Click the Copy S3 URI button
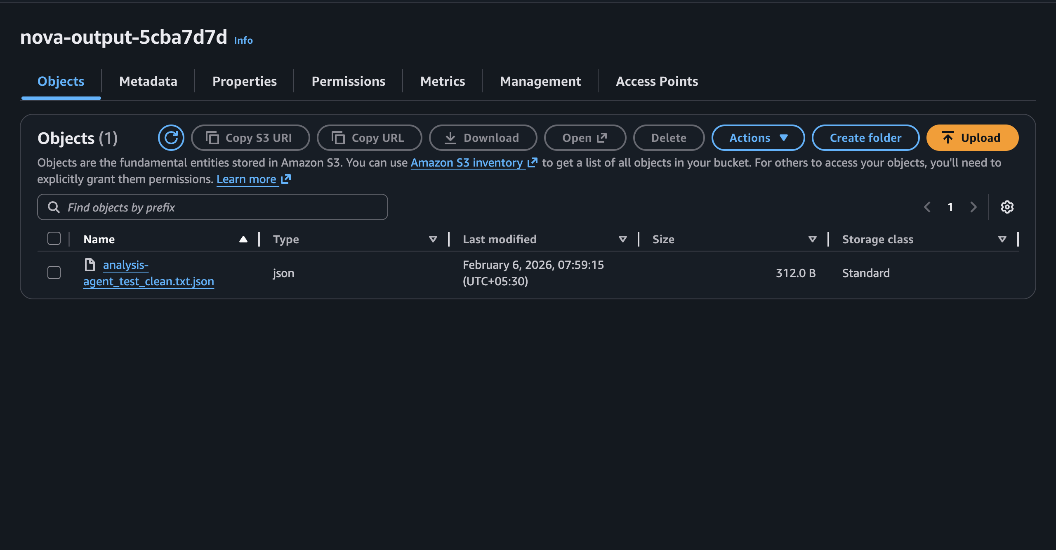The image size is (1056, 550). tap(250, 138)
